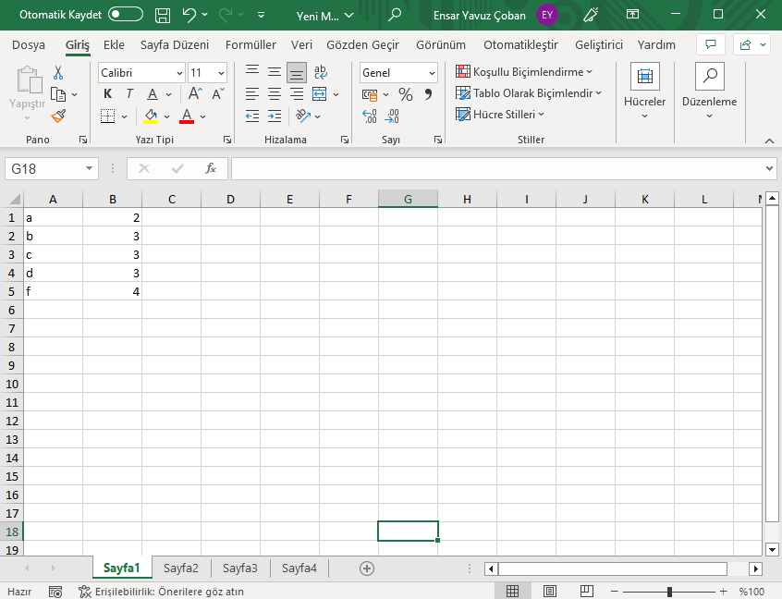Increase decimal places

click(x=370, y=116)
